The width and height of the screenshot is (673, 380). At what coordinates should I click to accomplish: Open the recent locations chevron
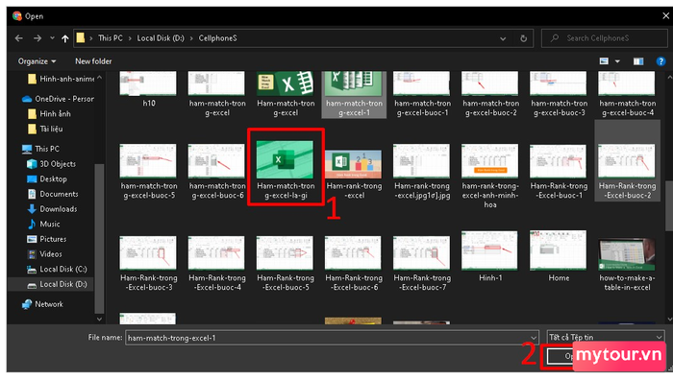point(52,38)
